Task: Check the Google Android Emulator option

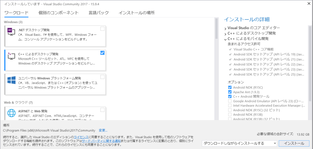Action: tap(230, 101)
